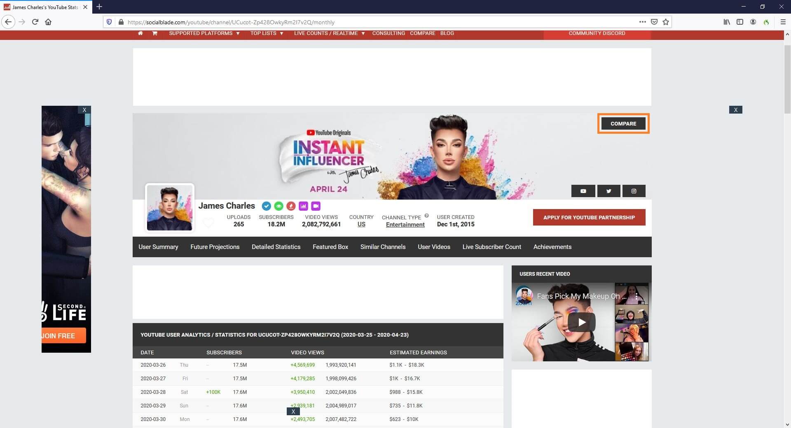Switch to the Similar Channels tab
Screen dimensions: 791x428
click(x=383, y=247)
